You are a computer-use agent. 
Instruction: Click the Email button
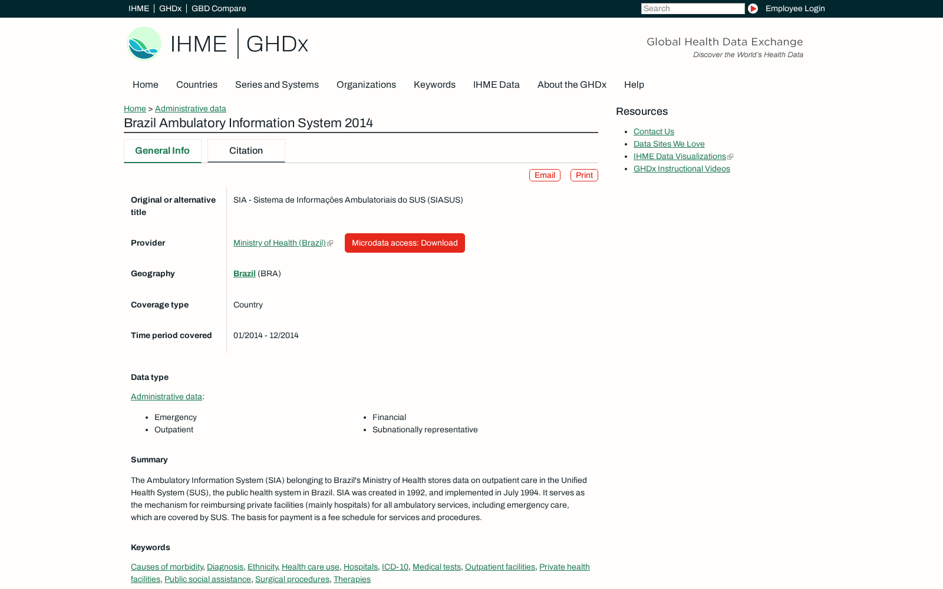point(545,175)
